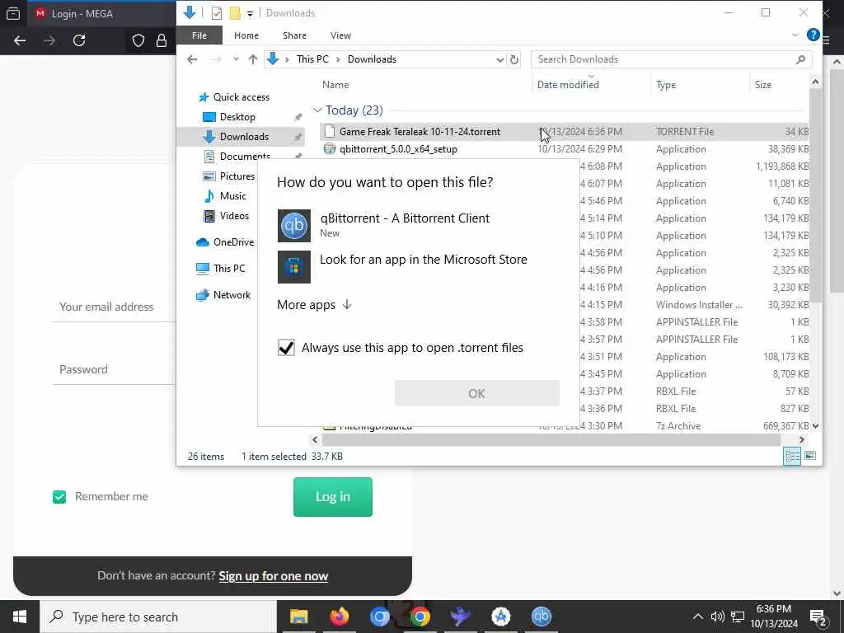Open Music in the navigation pane
This screenshot has width=844, height=633.
coord(232,196)
